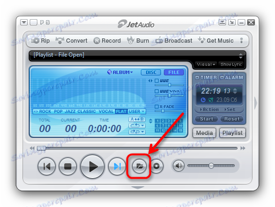Open the Broadcast tool
275x207 pixels.
coord(174,41)
